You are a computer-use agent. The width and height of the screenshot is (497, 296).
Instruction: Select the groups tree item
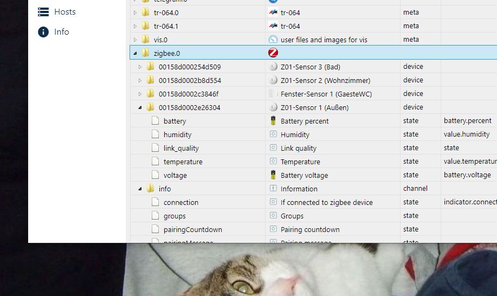(x=175, y=216)
